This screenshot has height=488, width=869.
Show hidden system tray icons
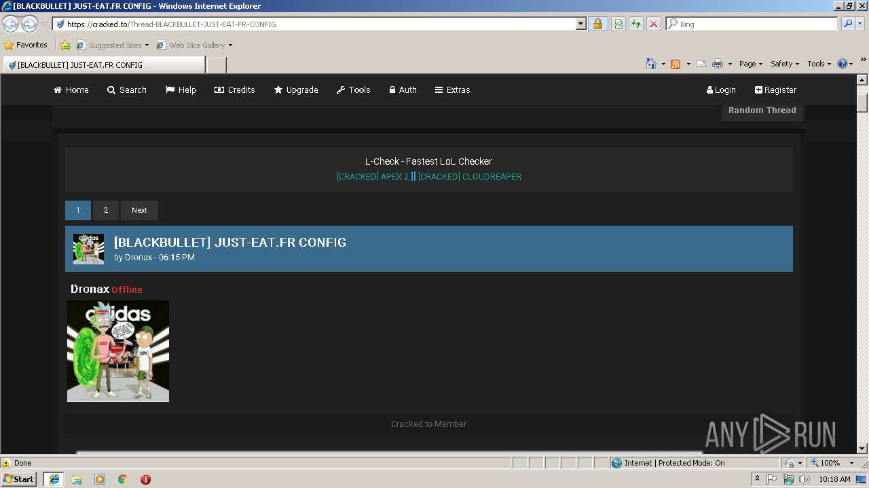(x=757, y=479)
